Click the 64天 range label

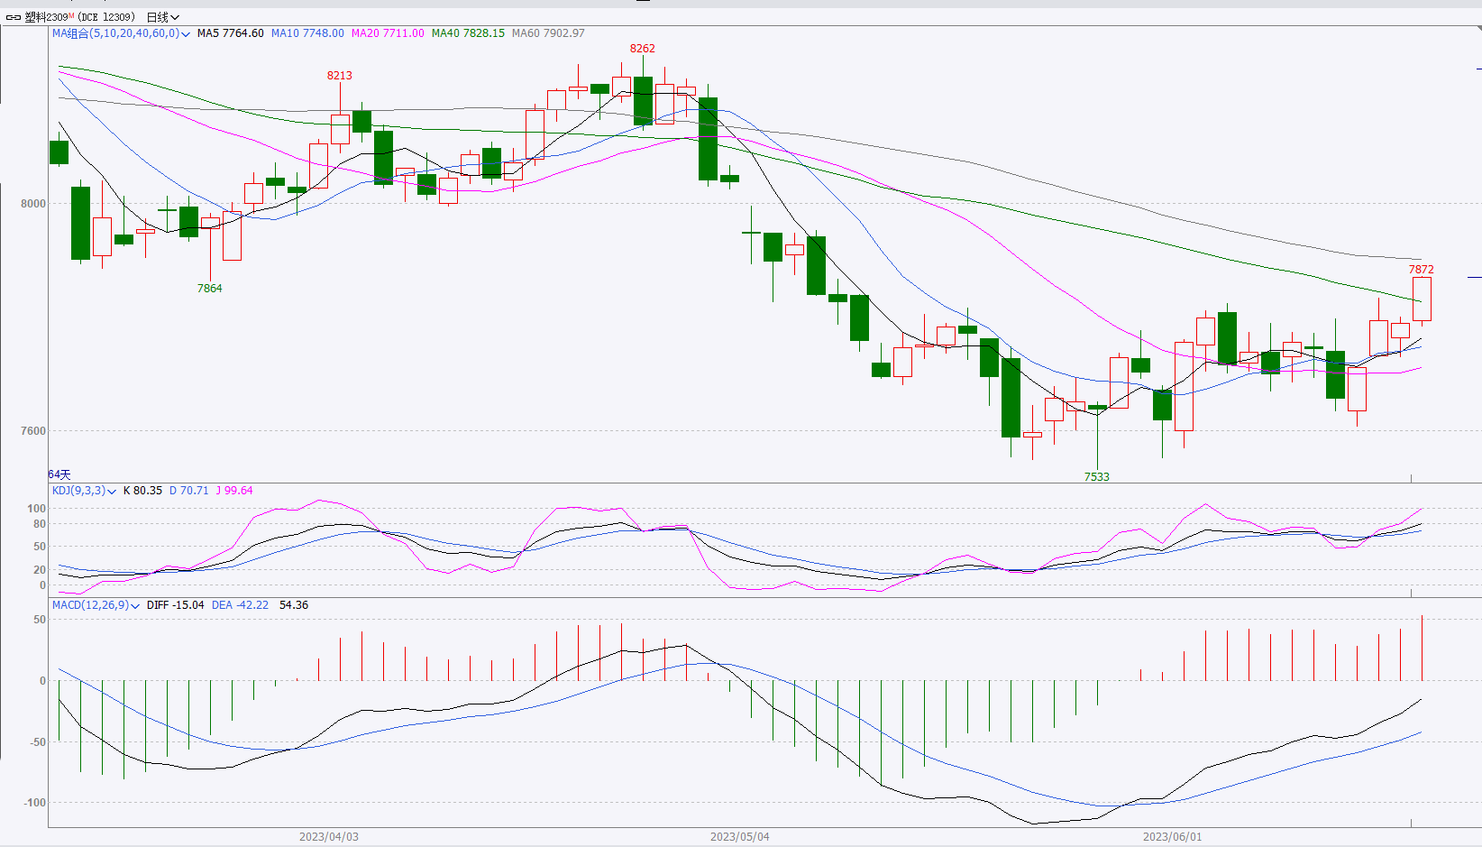click(x=59, y=474)
